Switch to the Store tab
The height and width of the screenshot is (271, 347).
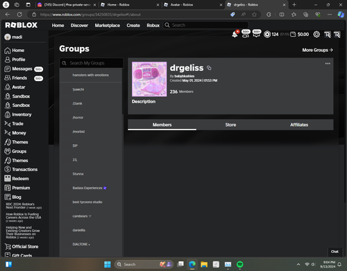click(x=230, y=125)
